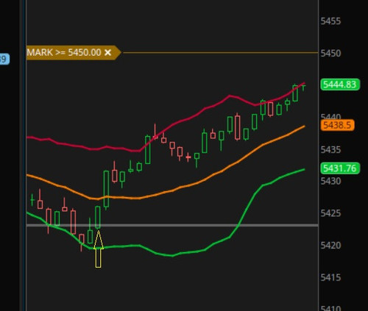Click the 5455 price axis label
The image size is (368, 311).
point(330,21)
